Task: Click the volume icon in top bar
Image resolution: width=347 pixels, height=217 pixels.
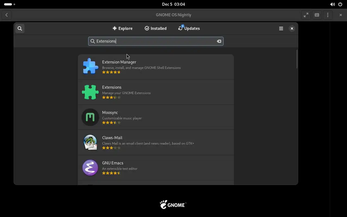Action: [x=332, y=4]
